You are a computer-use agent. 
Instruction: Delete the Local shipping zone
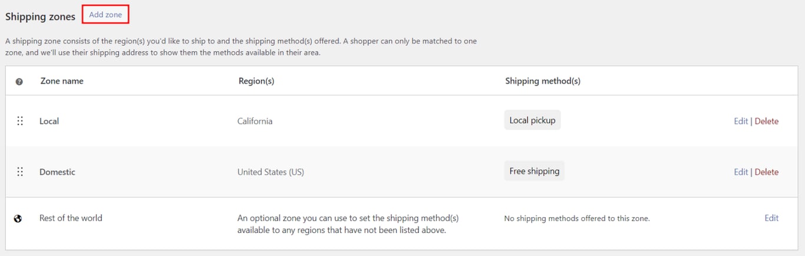(x=767, y=121)
